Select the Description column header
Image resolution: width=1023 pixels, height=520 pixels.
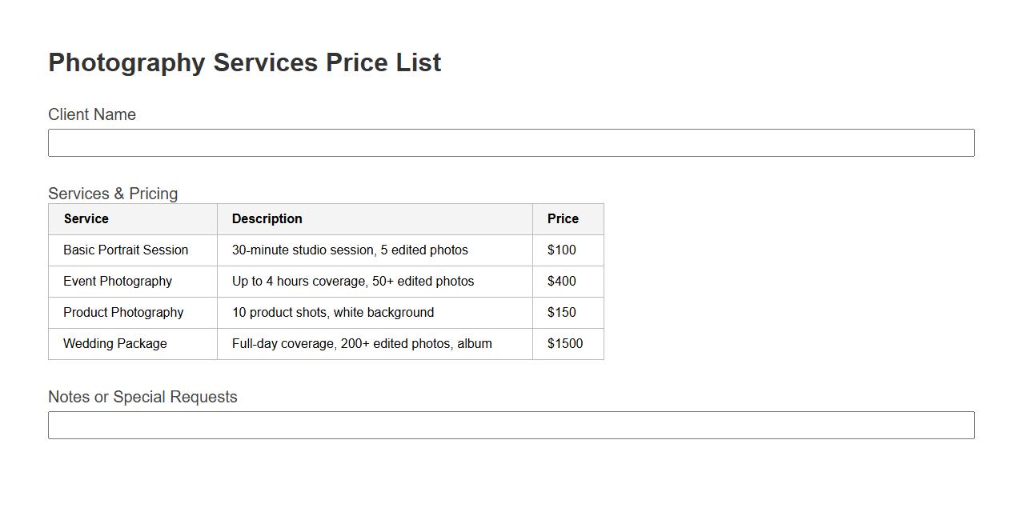point(267,219)
